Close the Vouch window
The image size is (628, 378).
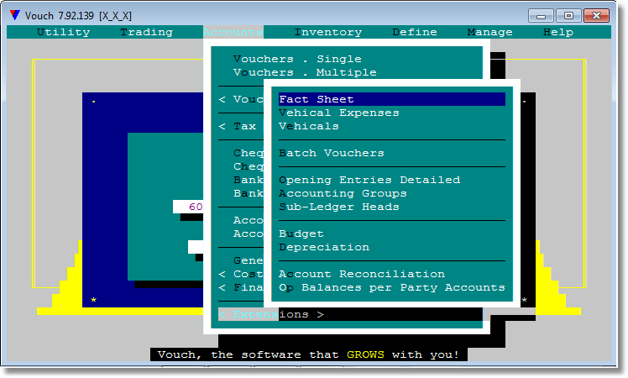click(x=596, y=16)
